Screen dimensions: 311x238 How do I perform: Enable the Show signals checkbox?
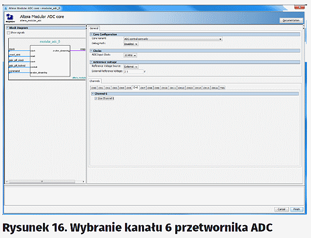click(9, 32)
